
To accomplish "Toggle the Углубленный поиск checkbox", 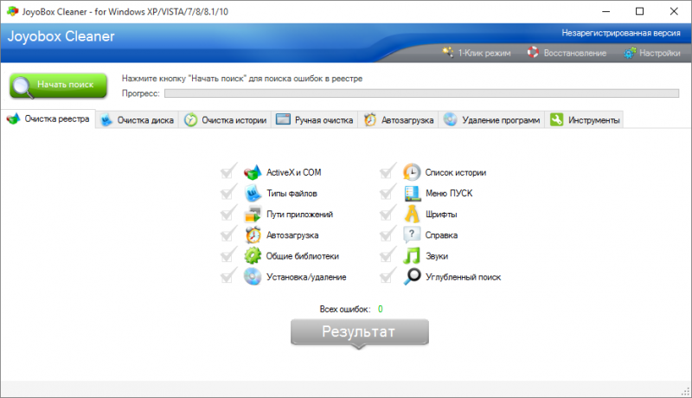I will tap(387, 276).
